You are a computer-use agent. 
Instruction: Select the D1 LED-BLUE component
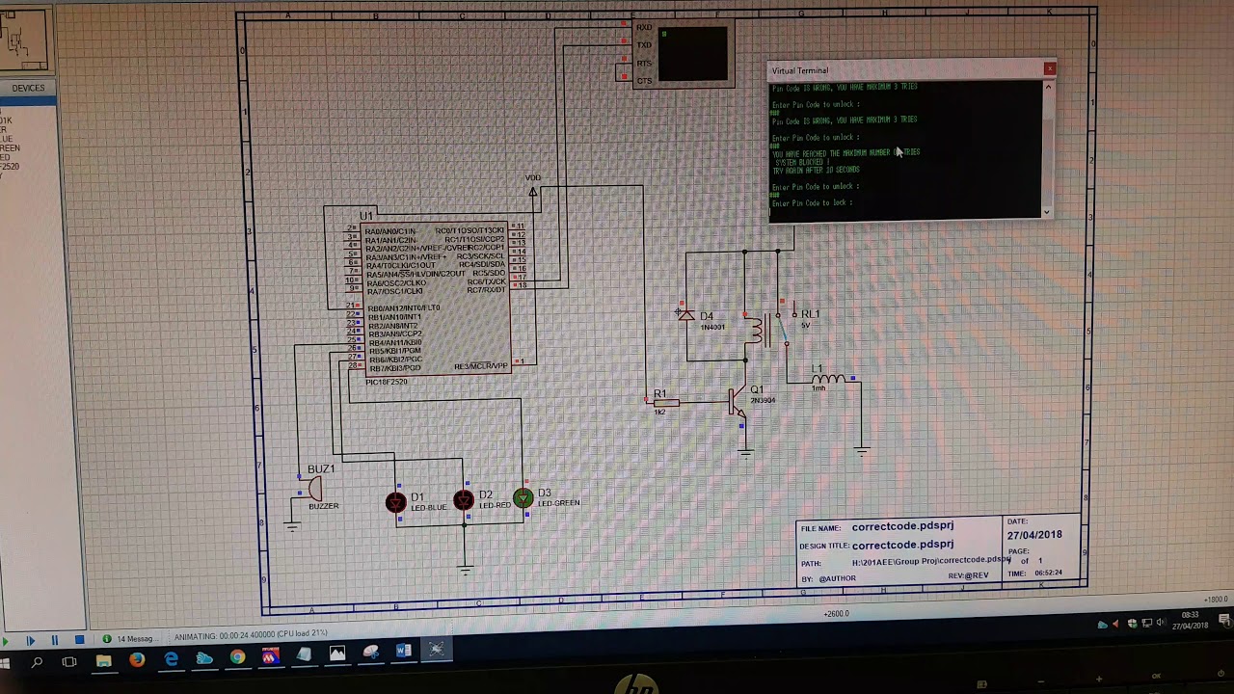[x=396, y=501]
